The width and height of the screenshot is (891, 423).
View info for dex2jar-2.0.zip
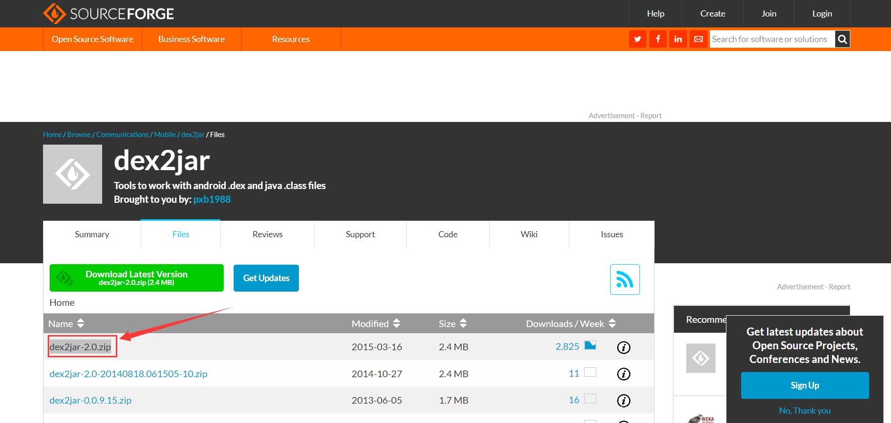pyautogui.click(x=624, y=347)
